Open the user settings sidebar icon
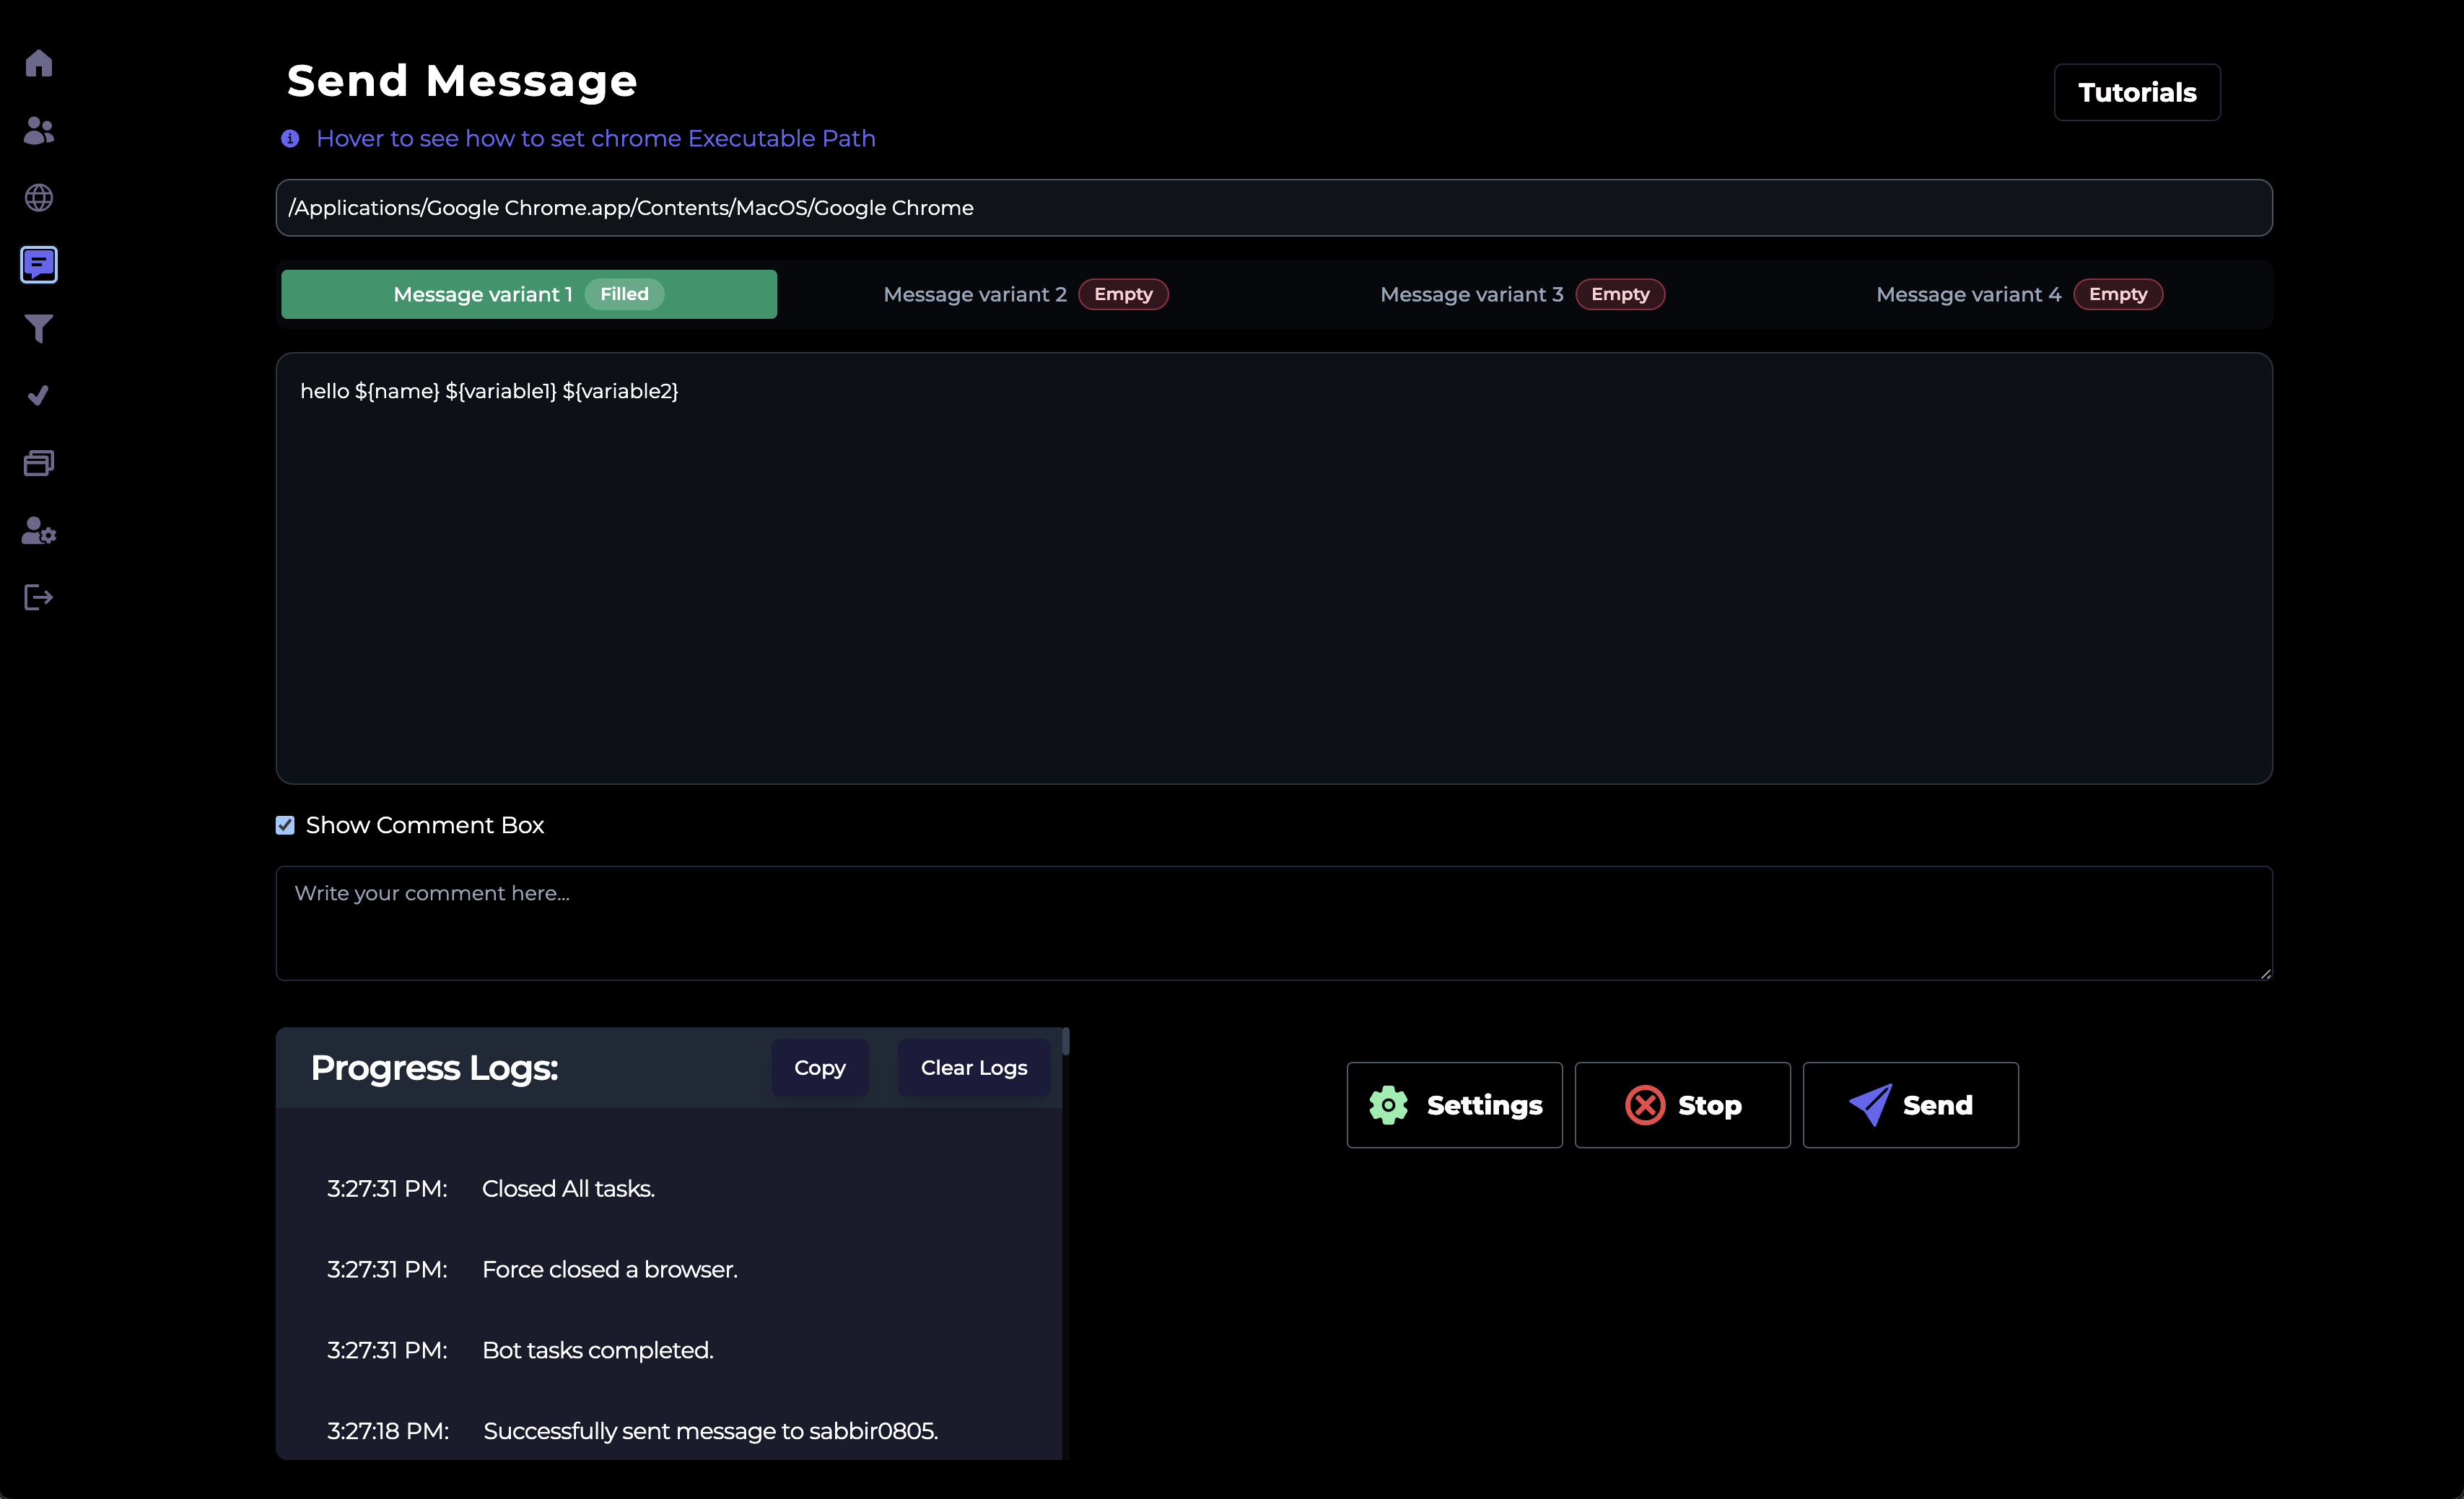Screen dimensions: 2464x1499 point(39,531)
